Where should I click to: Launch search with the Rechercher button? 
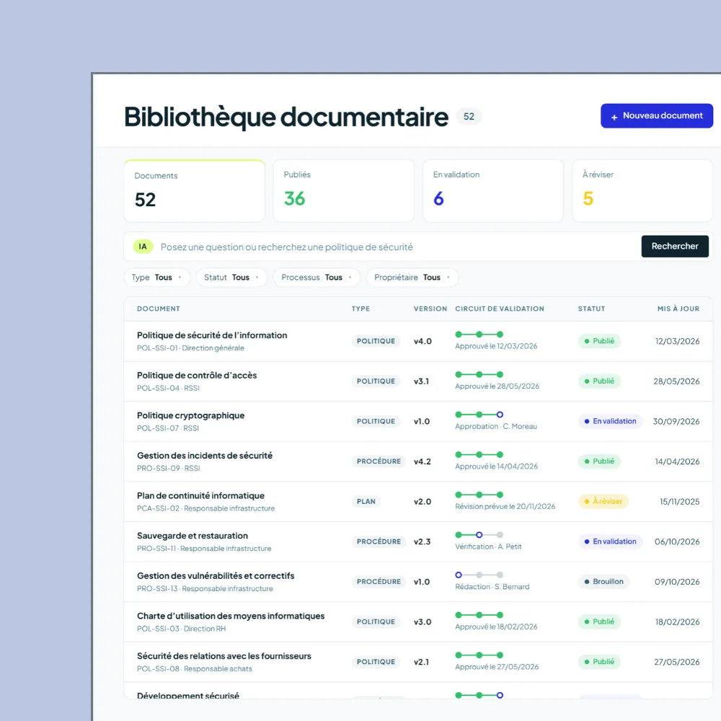click(x=675, y=246)
